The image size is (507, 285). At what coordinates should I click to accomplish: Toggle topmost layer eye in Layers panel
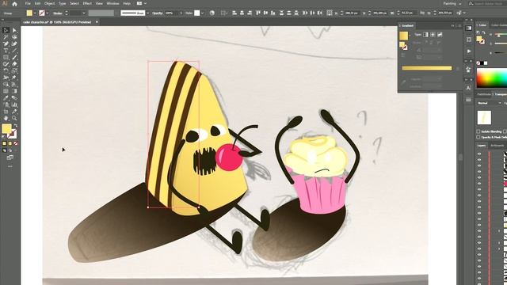pos(479,154)
